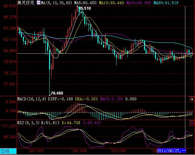Click the 85.510 top price axis label
Image resolution: width=195 pixels, height=155 pixels.
coord(10,6)
